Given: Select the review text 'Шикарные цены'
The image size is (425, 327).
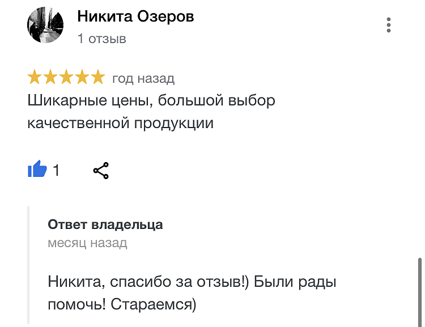Looking at the screenshot, I should point(88,101).
